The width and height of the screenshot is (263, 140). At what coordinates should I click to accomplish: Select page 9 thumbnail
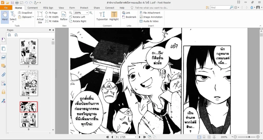coord(29,114)
